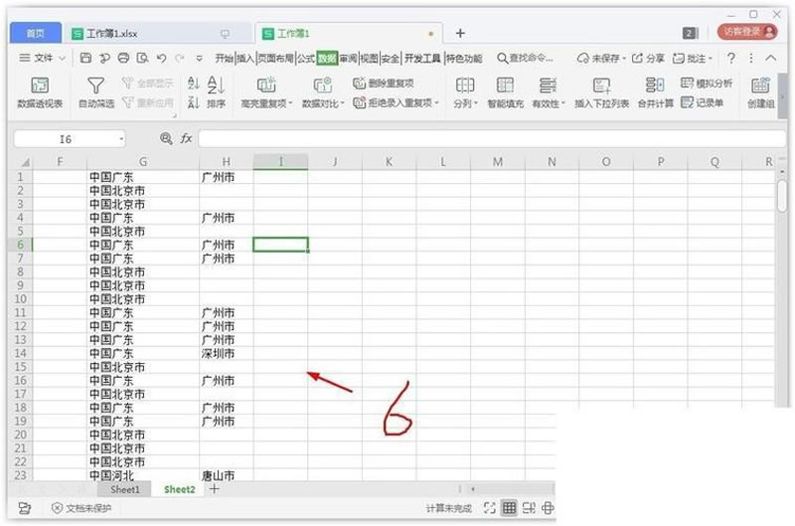Switch to the 开始 ribbon tab

click(x=224, y=59)
